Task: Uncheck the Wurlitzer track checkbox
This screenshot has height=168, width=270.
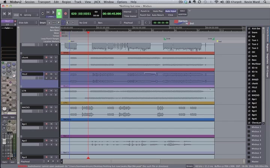Action: pyautogui.click(x=249, y=64)
